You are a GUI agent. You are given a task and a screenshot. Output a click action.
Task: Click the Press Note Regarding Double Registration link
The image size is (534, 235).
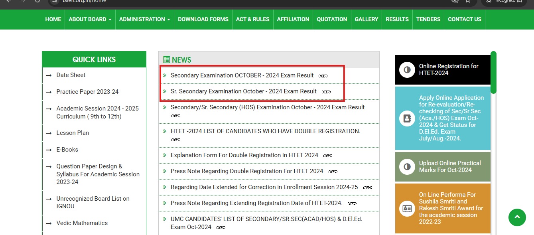[x=246, y=171]
